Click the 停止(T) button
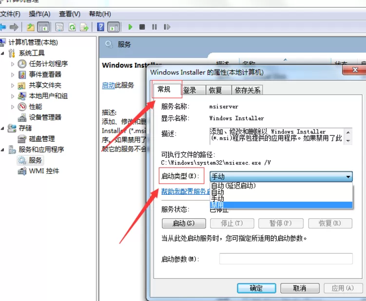 [232, 223]
